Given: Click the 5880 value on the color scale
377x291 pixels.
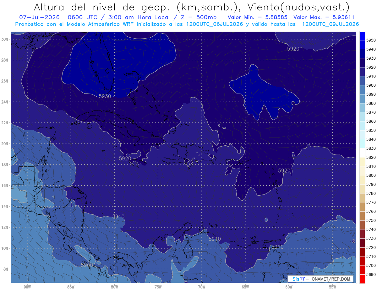Looking at the screenshot, I should (371, 103).
